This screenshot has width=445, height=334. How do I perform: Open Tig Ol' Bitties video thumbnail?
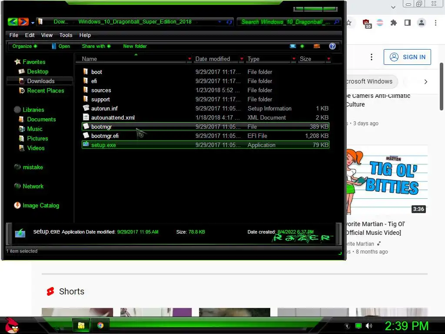tap(387, 180)
